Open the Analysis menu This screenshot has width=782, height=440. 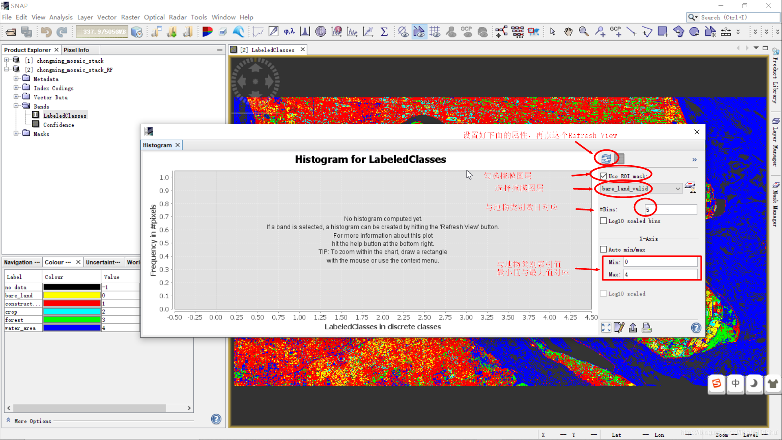[x=61, y=17]
